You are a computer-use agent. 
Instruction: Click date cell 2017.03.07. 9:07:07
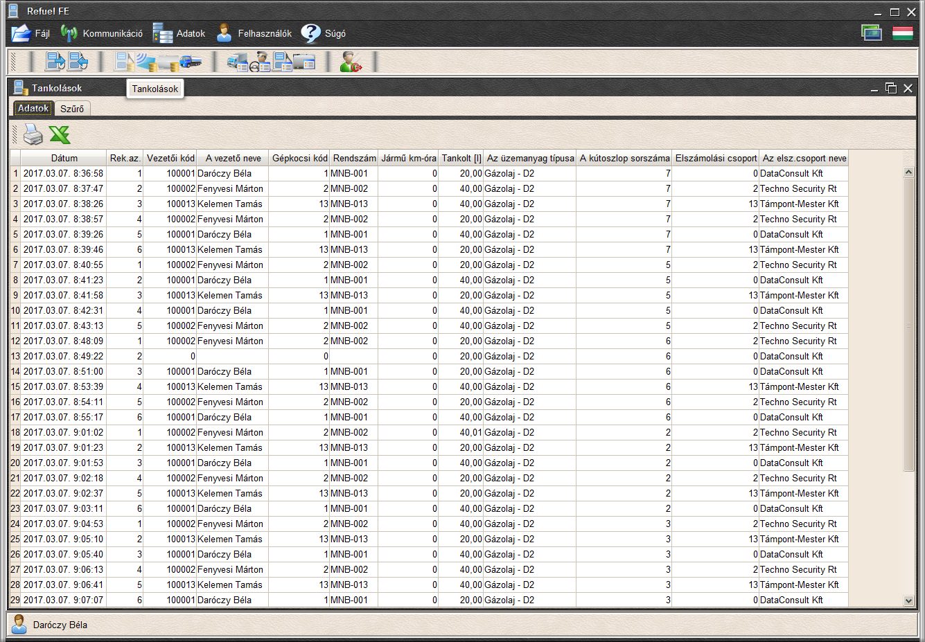click(64, 600)
